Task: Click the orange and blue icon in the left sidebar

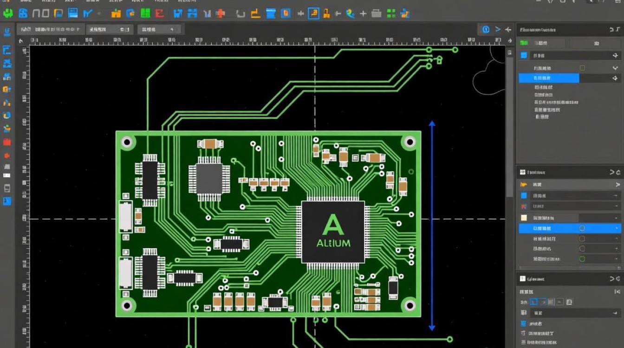Action: click(7, 89)
